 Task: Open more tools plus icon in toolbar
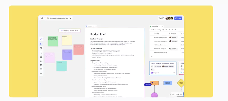click(x=41, y=74)
